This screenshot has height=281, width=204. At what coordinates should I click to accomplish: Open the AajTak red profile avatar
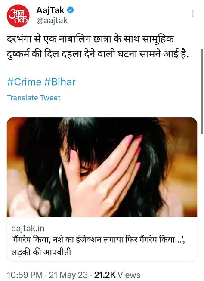pyautogui.click(x=18, y=16)
